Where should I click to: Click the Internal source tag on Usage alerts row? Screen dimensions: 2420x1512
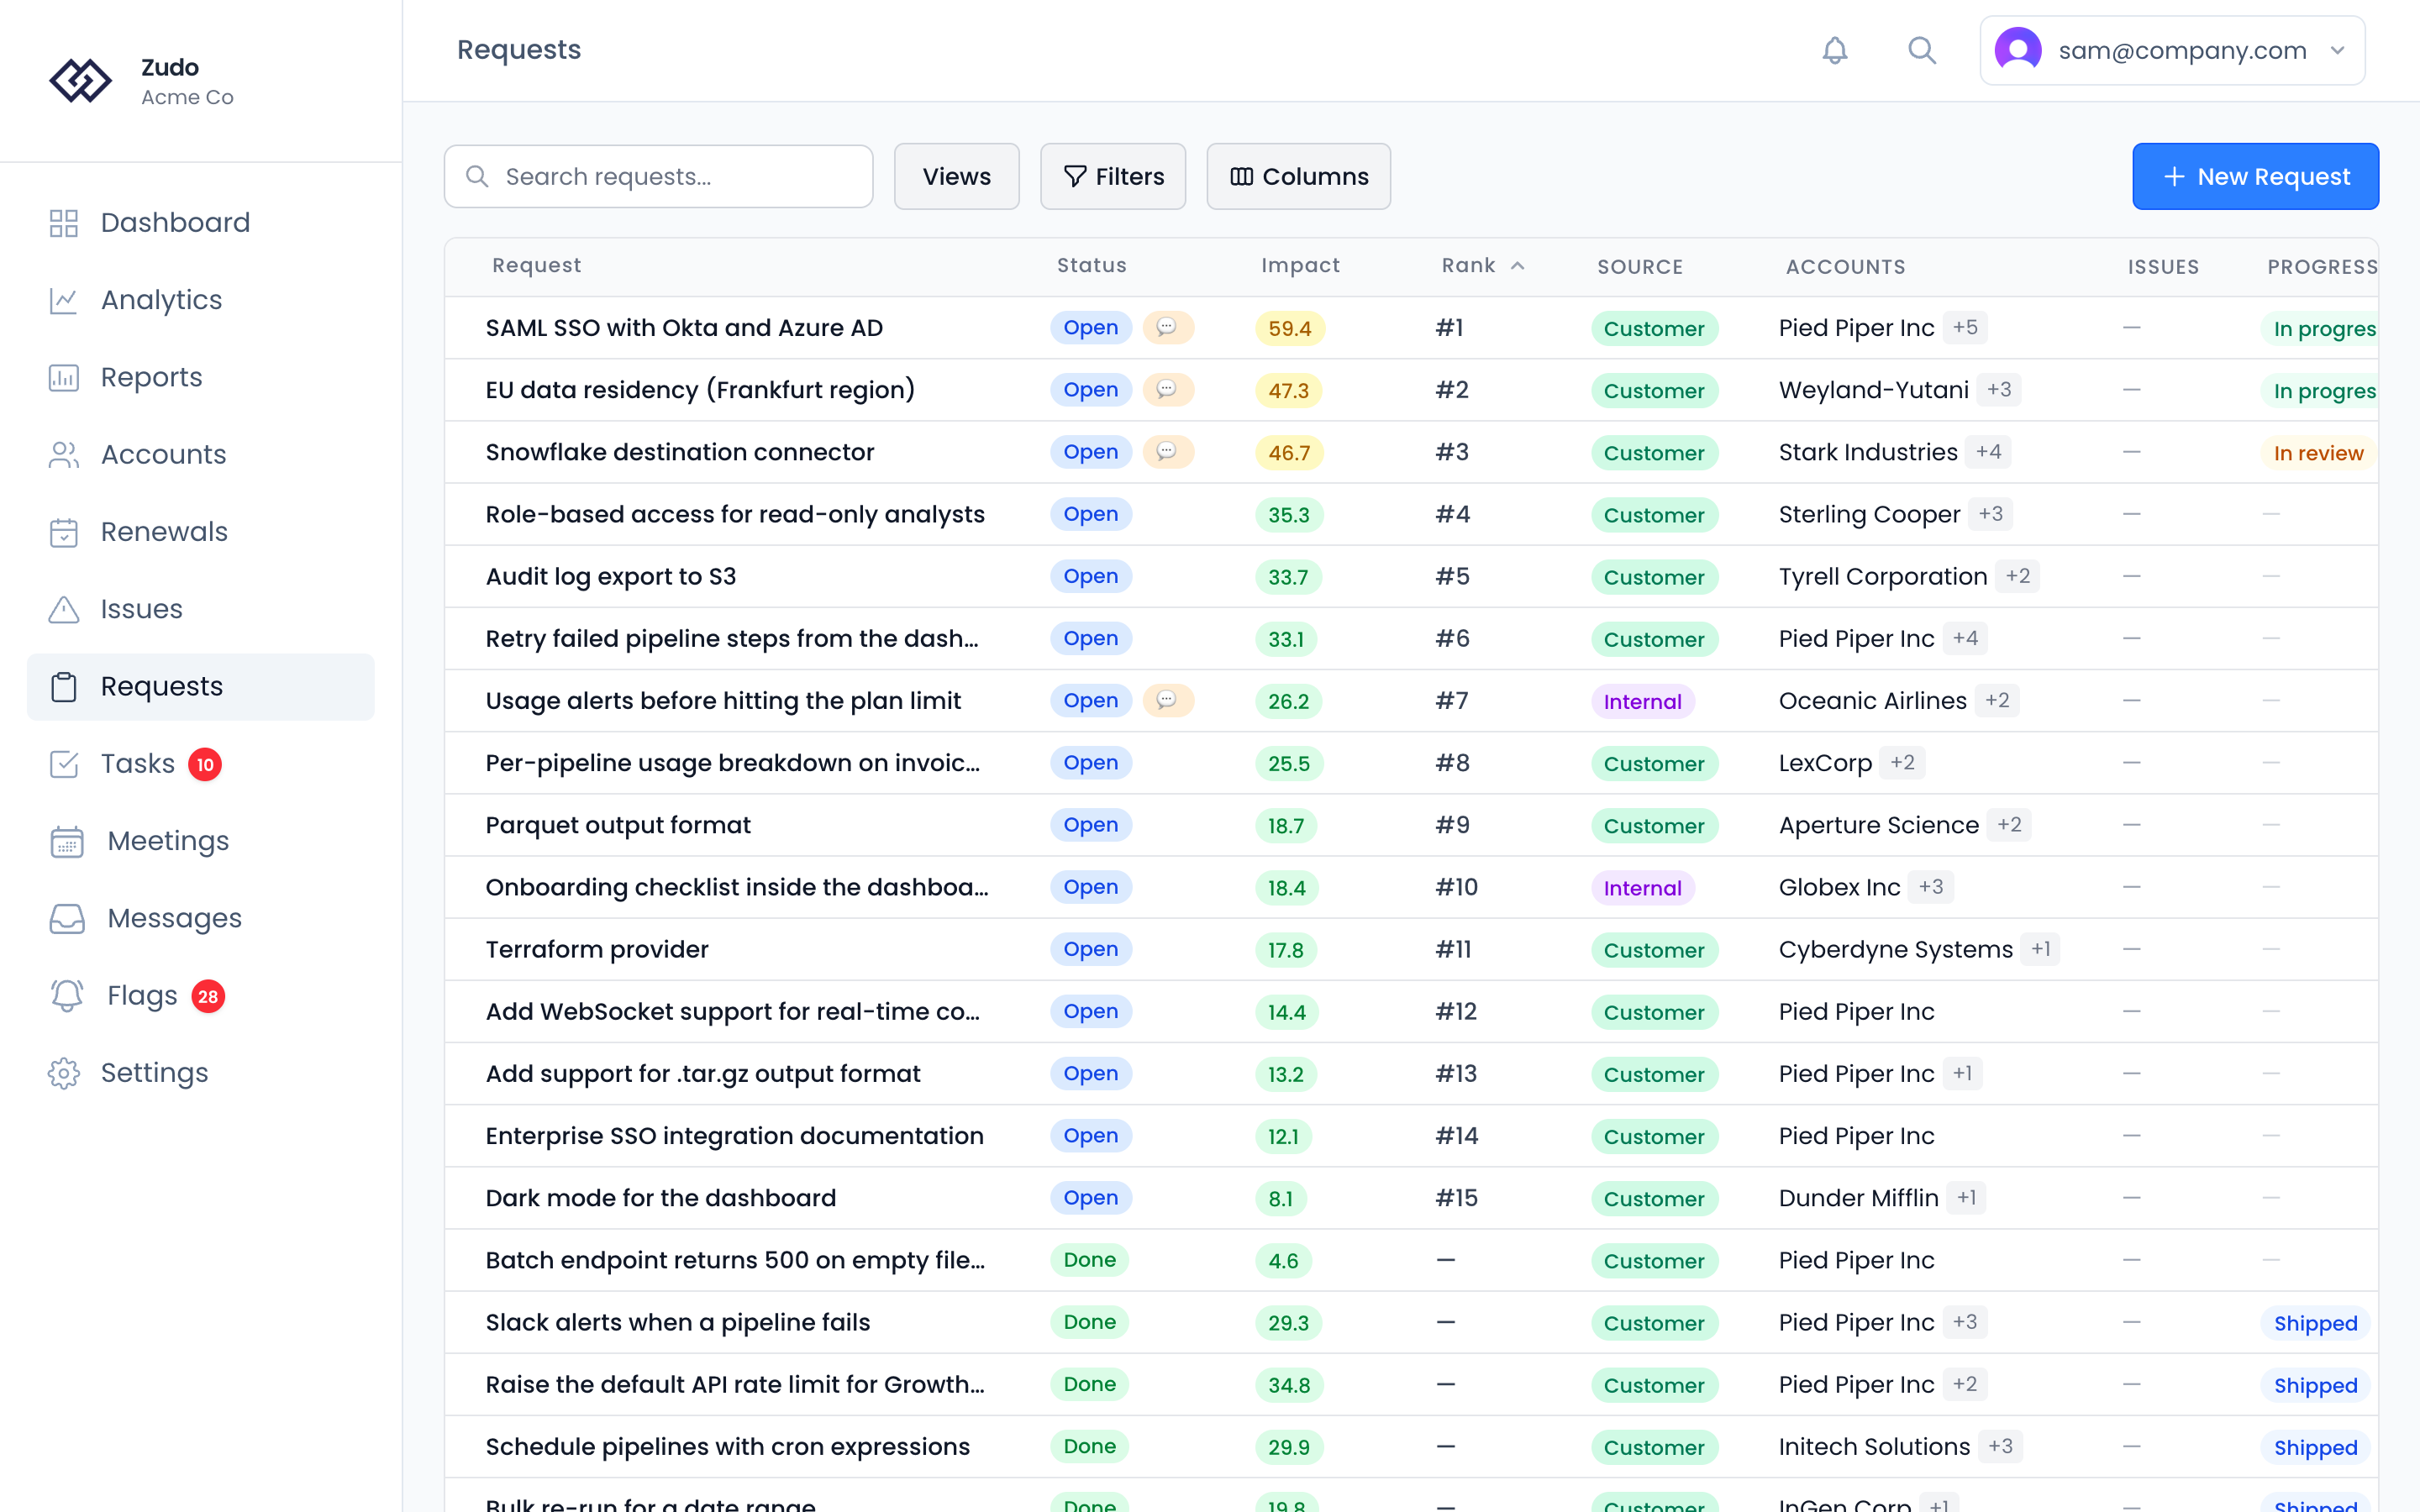coord(1642,701)
